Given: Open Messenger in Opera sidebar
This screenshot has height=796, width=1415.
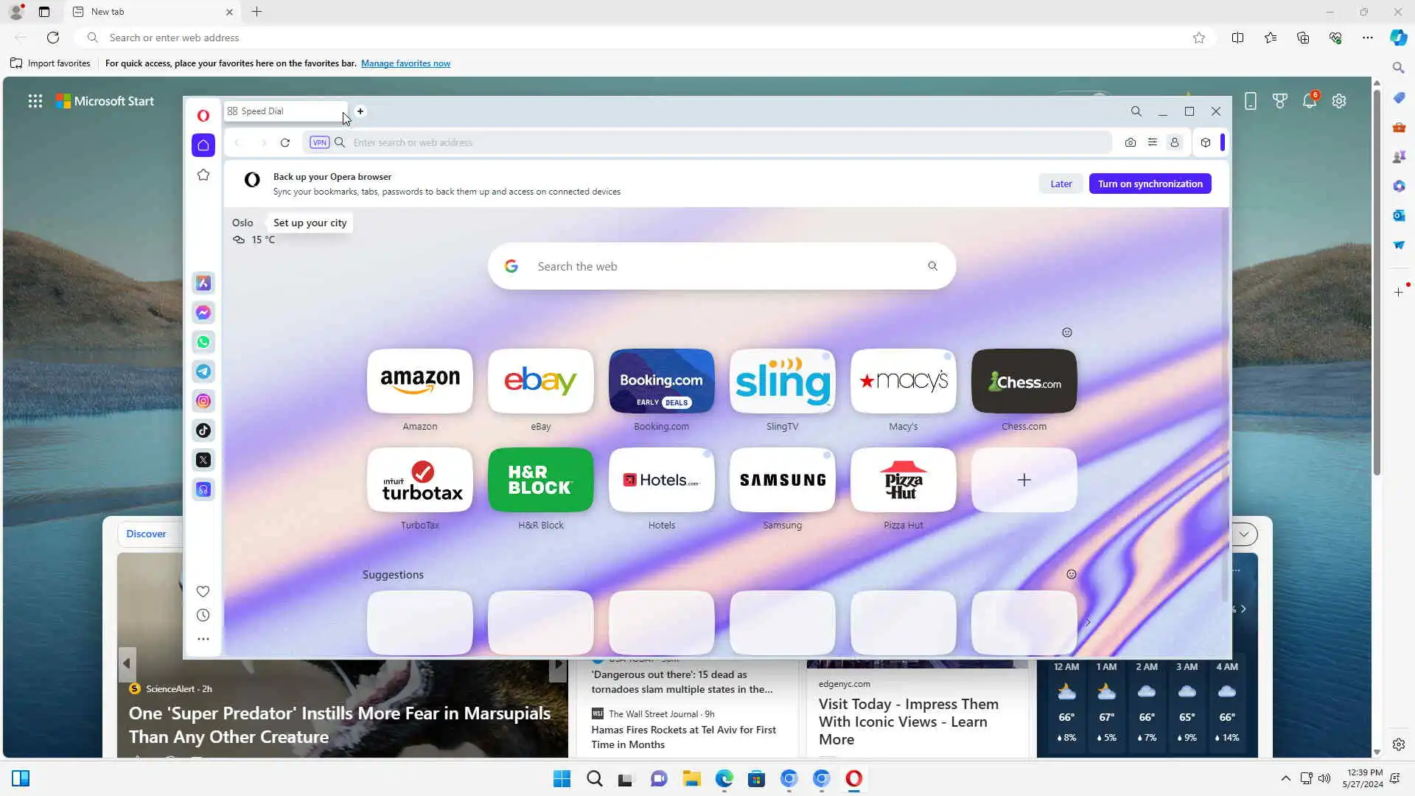Looking at the screenshot, I should click(203, 313).
